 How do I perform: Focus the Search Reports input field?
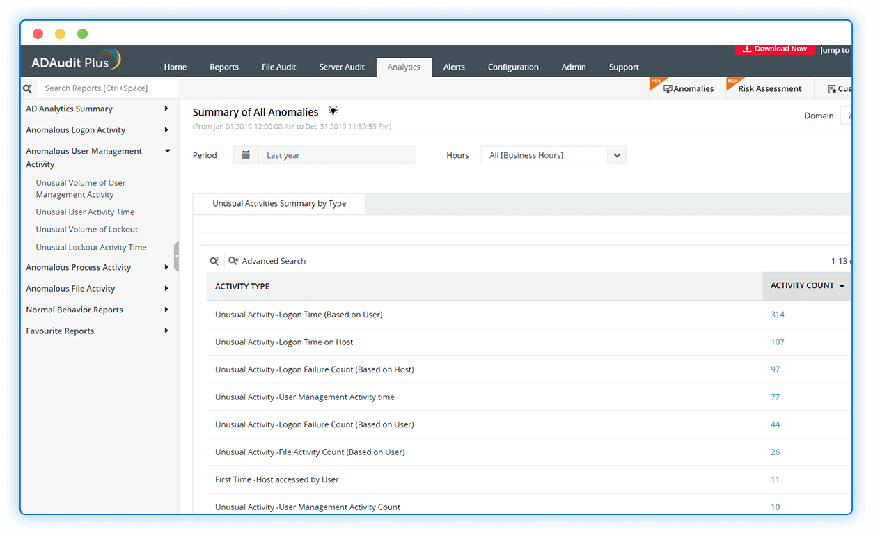pos(107,88)
